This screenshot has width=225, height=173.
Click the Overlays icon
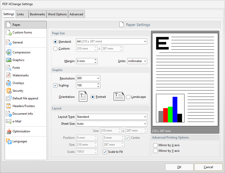point(9,83)
